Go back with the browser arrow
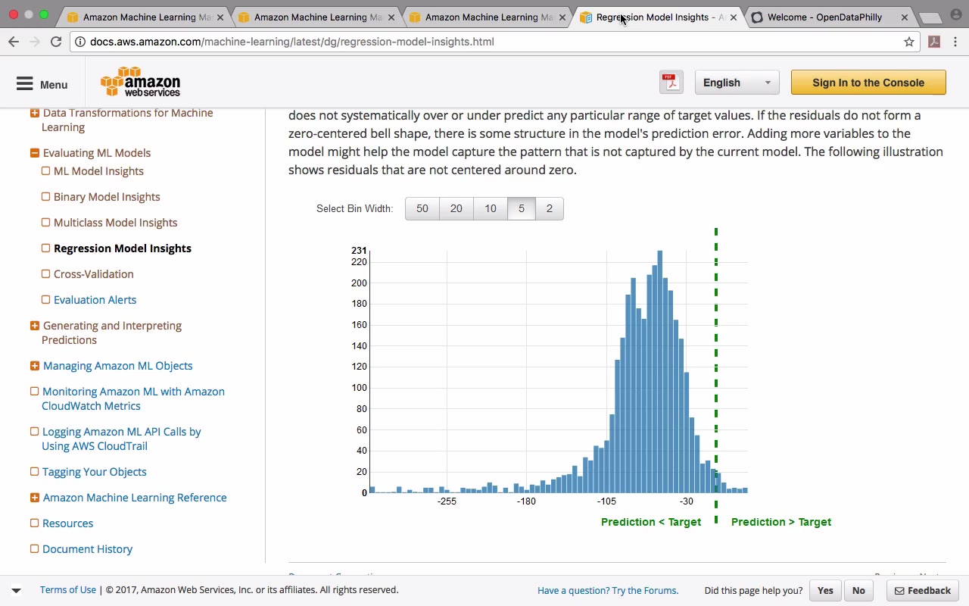This screenshot has height=606, width=969. click(14, 42)
